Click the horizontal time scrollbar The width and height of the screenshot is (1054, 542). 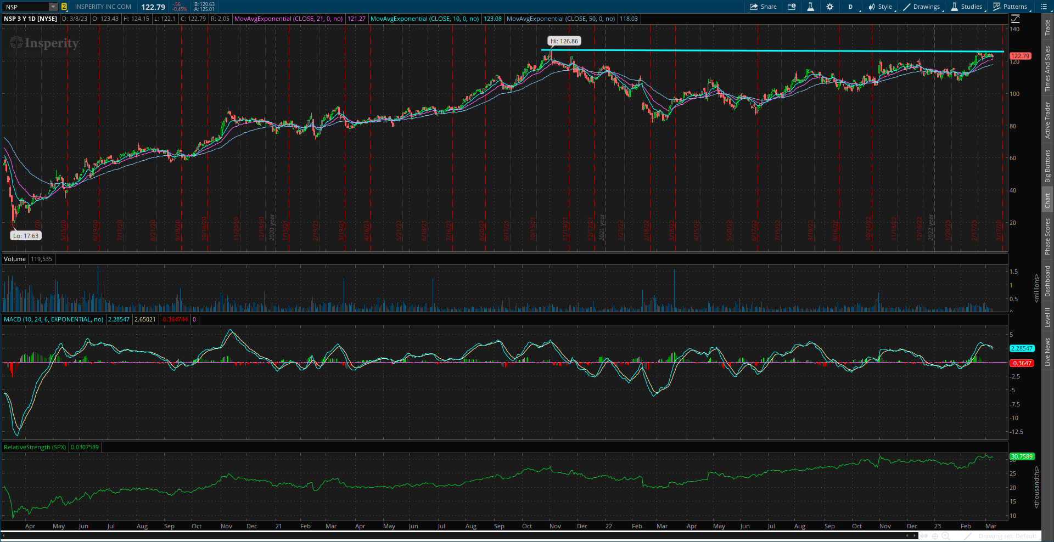[x=458, y=535]
